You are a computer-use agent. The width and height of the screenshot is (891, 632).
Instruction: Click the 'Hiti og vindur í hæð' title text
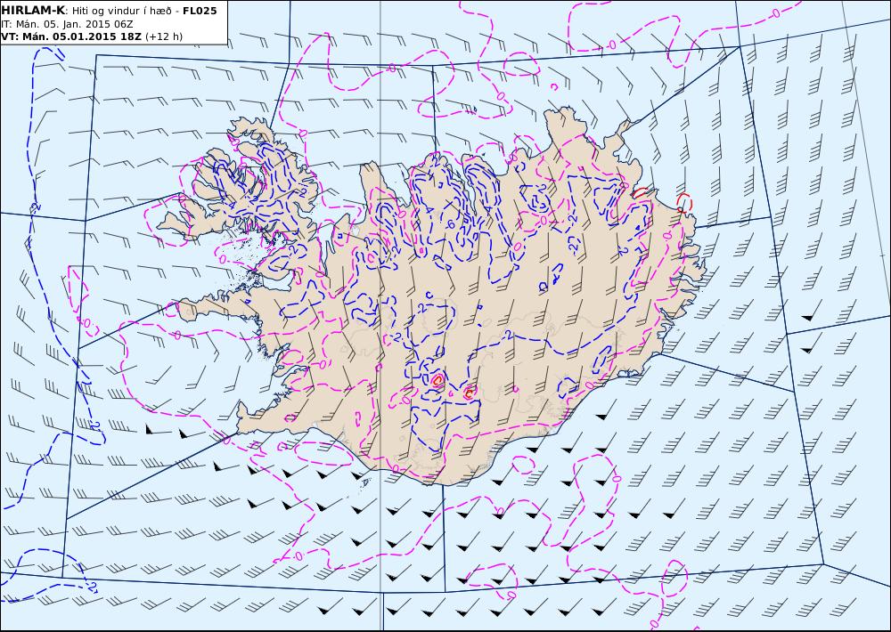(121, 11)
